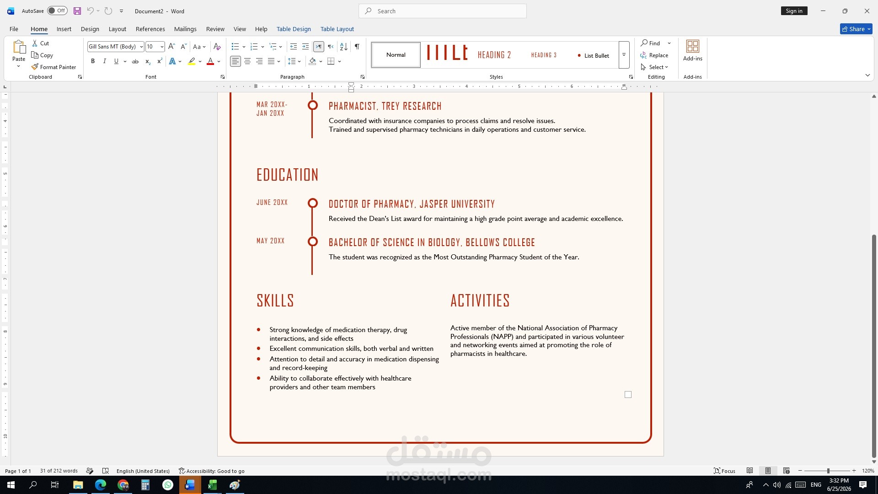Screen dimensions: 878x494
Task: Toggle Align Left paragraph button
Action: tap(236, 61)
